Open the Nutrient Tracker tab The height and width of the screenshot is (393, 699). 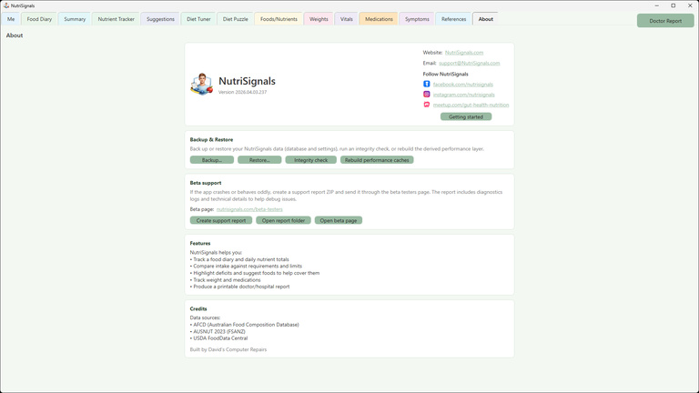(116, 19)
